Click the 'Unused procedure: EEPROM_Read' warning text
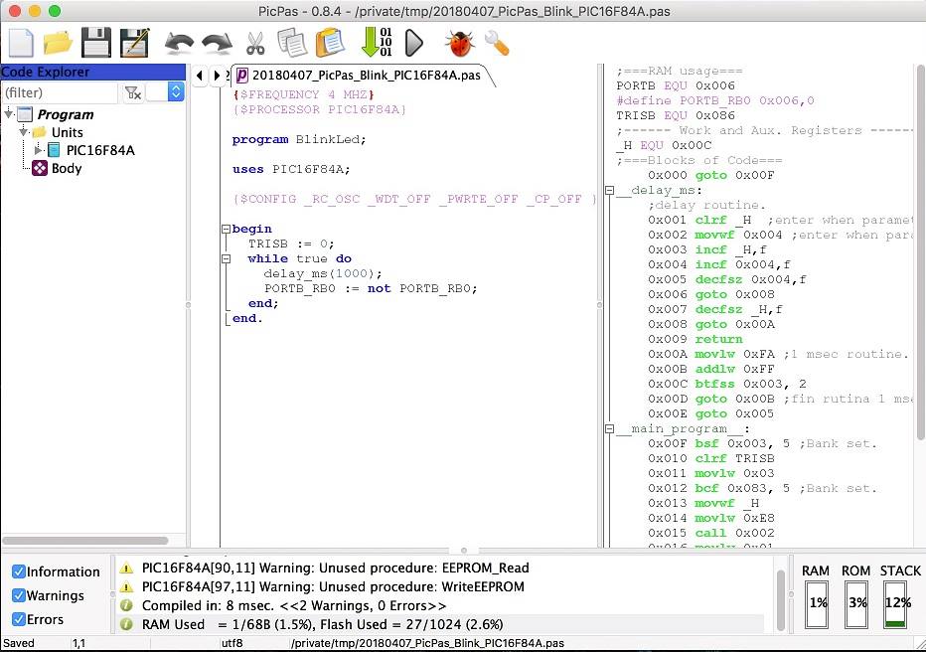926x652 pixels. (x=336, y=569)
